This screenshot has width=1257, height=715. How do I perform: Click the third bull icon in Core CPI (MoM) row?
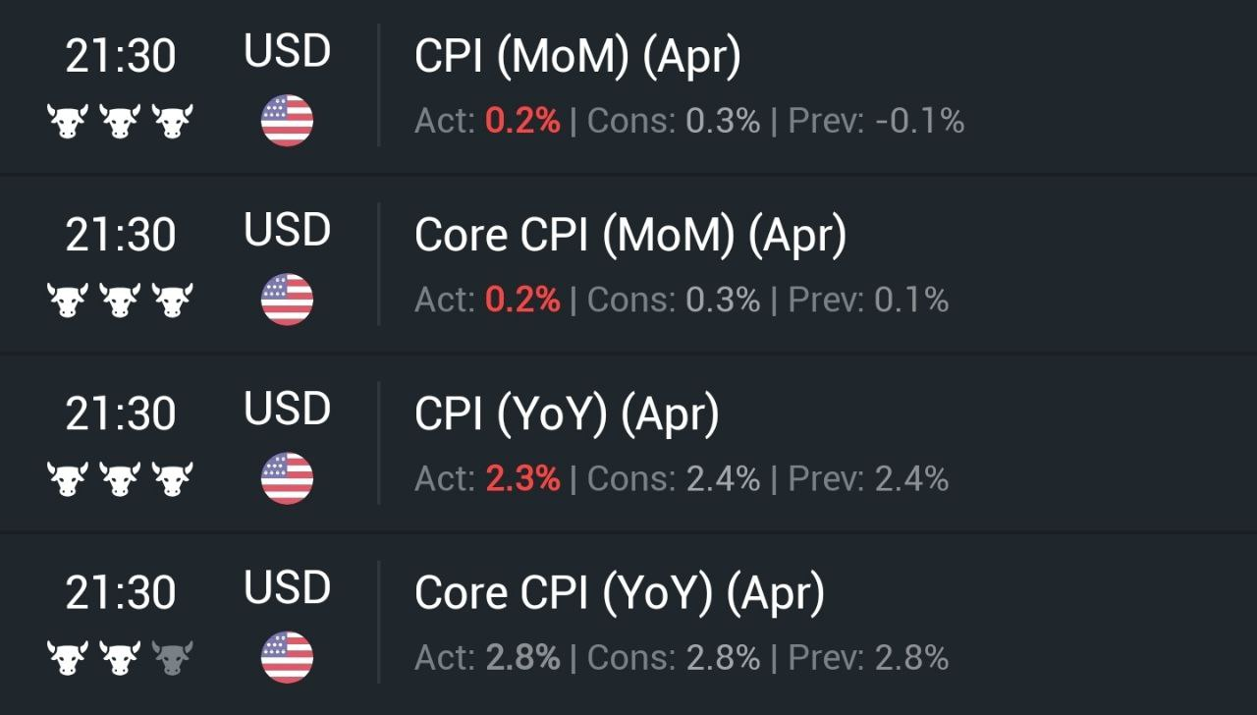[173, 301]
